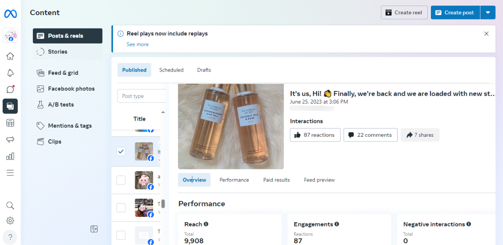Select the Paid results tab

(x=276, y=180)
